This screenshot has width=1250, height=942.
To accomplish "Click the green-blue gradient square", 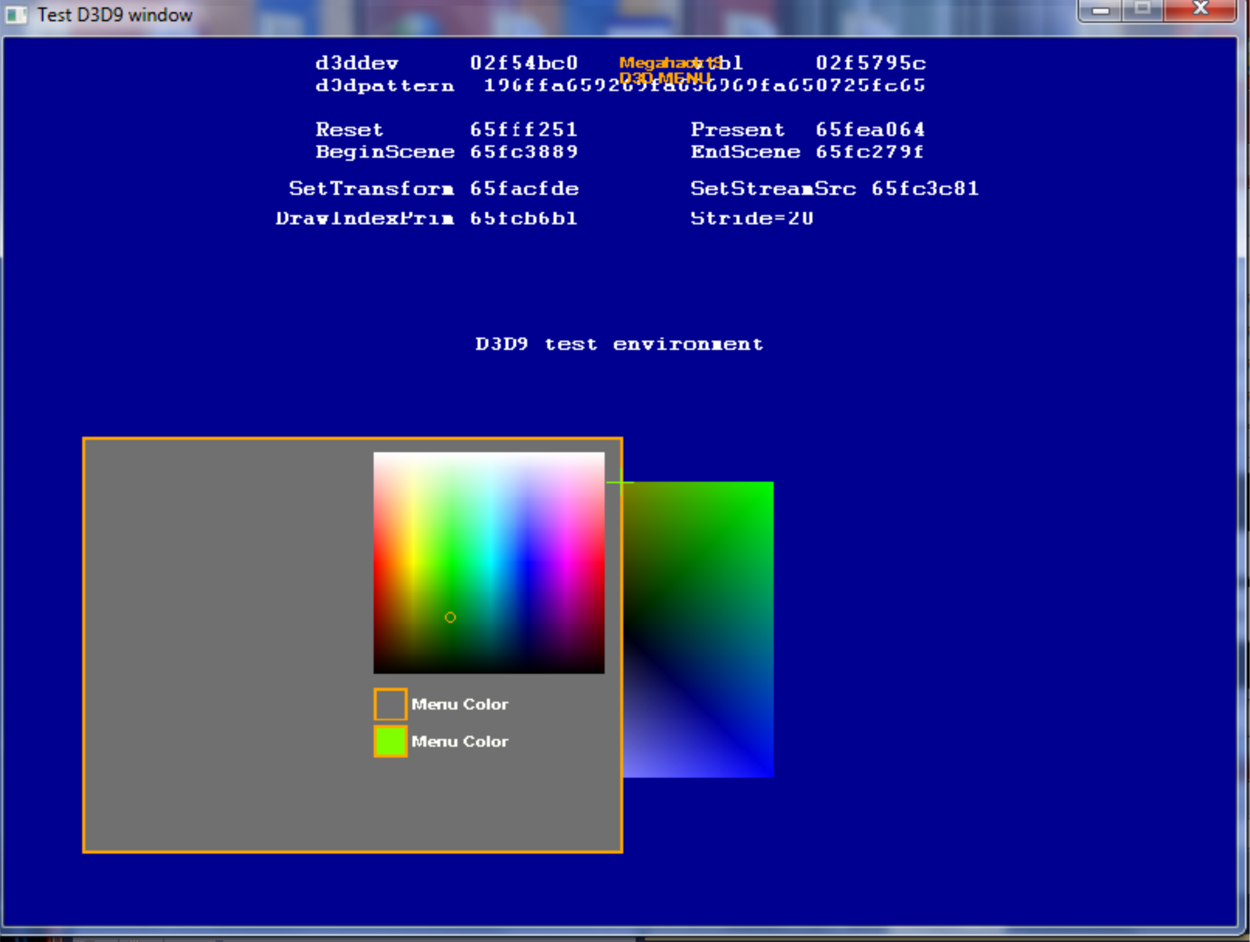I will point(698,629).
